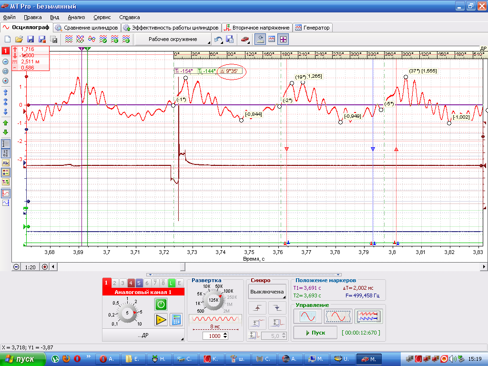Viewport: 488px width, 366px height.
Task: Toggle the T1 T2 time markers button
Action: [6, 182]
